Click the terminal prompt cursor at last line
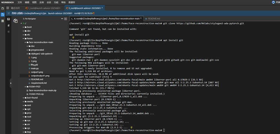Image resolution: width=280 pixels, height=134 pixels. coord(164,130)
